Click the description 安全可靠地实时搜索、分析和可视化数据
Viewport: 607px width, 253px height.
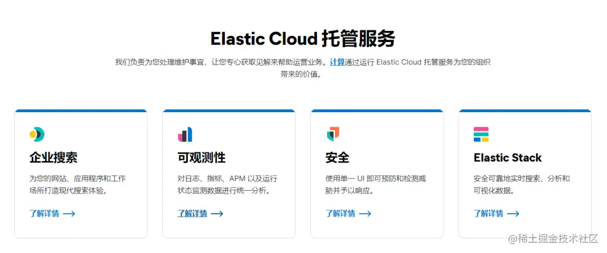point(522,185)
